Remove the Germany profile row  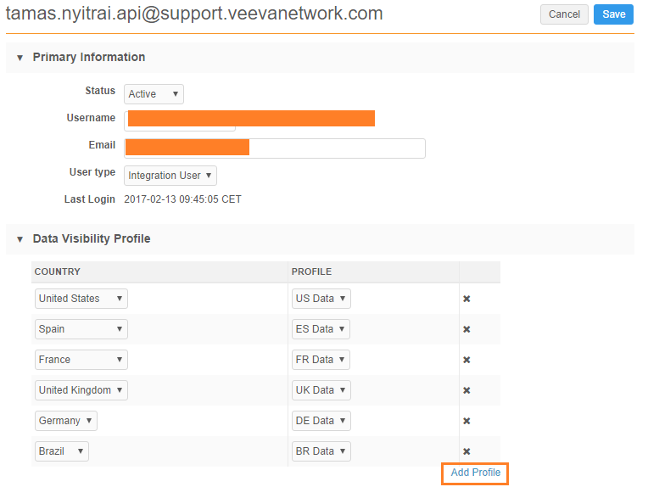coord(466,421)
